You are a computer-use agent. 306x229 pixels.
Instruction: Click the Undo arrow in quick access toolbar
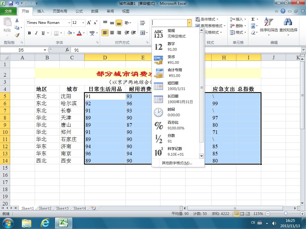[17, 3]
